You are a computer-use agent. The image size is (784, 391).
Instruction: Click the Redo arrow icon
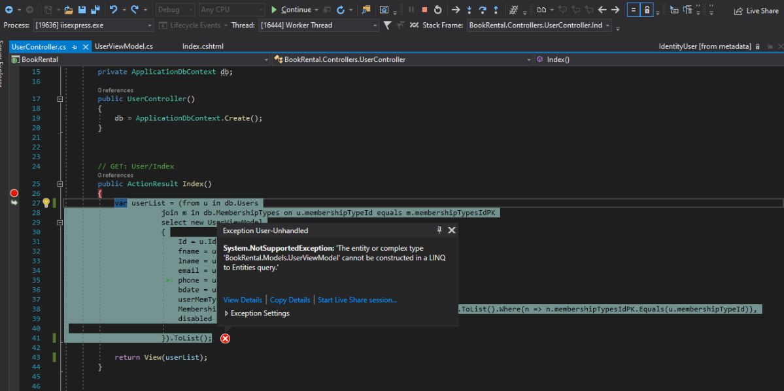pyautogui.click(x=135, y=10)
